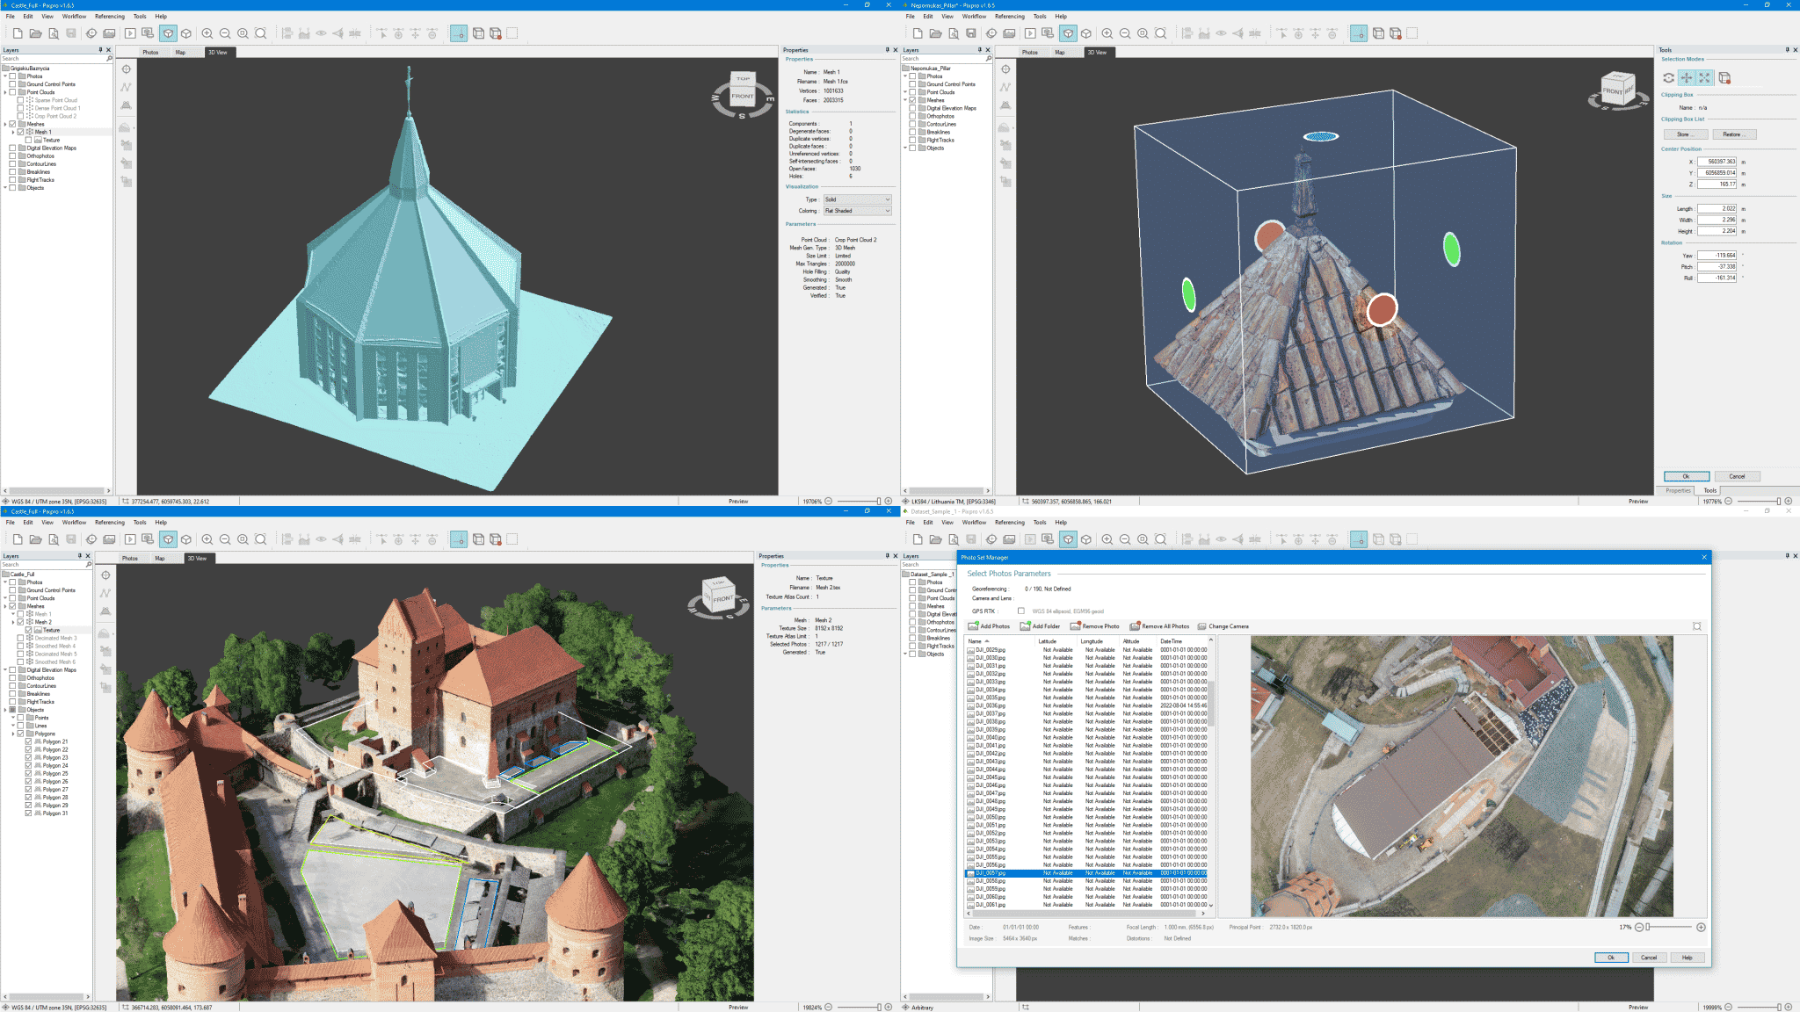This screenshot has height=1012, width=1800.
Task: Click move selection mode icon in Tools panel
Action: (1687, 78)
